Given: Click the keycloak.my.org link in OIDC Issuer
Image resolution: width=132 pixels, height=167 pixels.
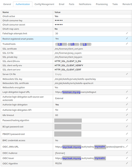Looking at the screenshot, I should (x=72, y=158).
